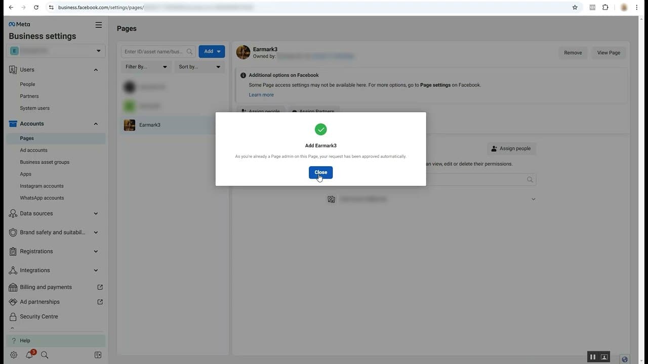Collapse the Users section
Image resolution: width=648 pixels, height=364 pixels.
pyautogui.click(x=96, y=70)
